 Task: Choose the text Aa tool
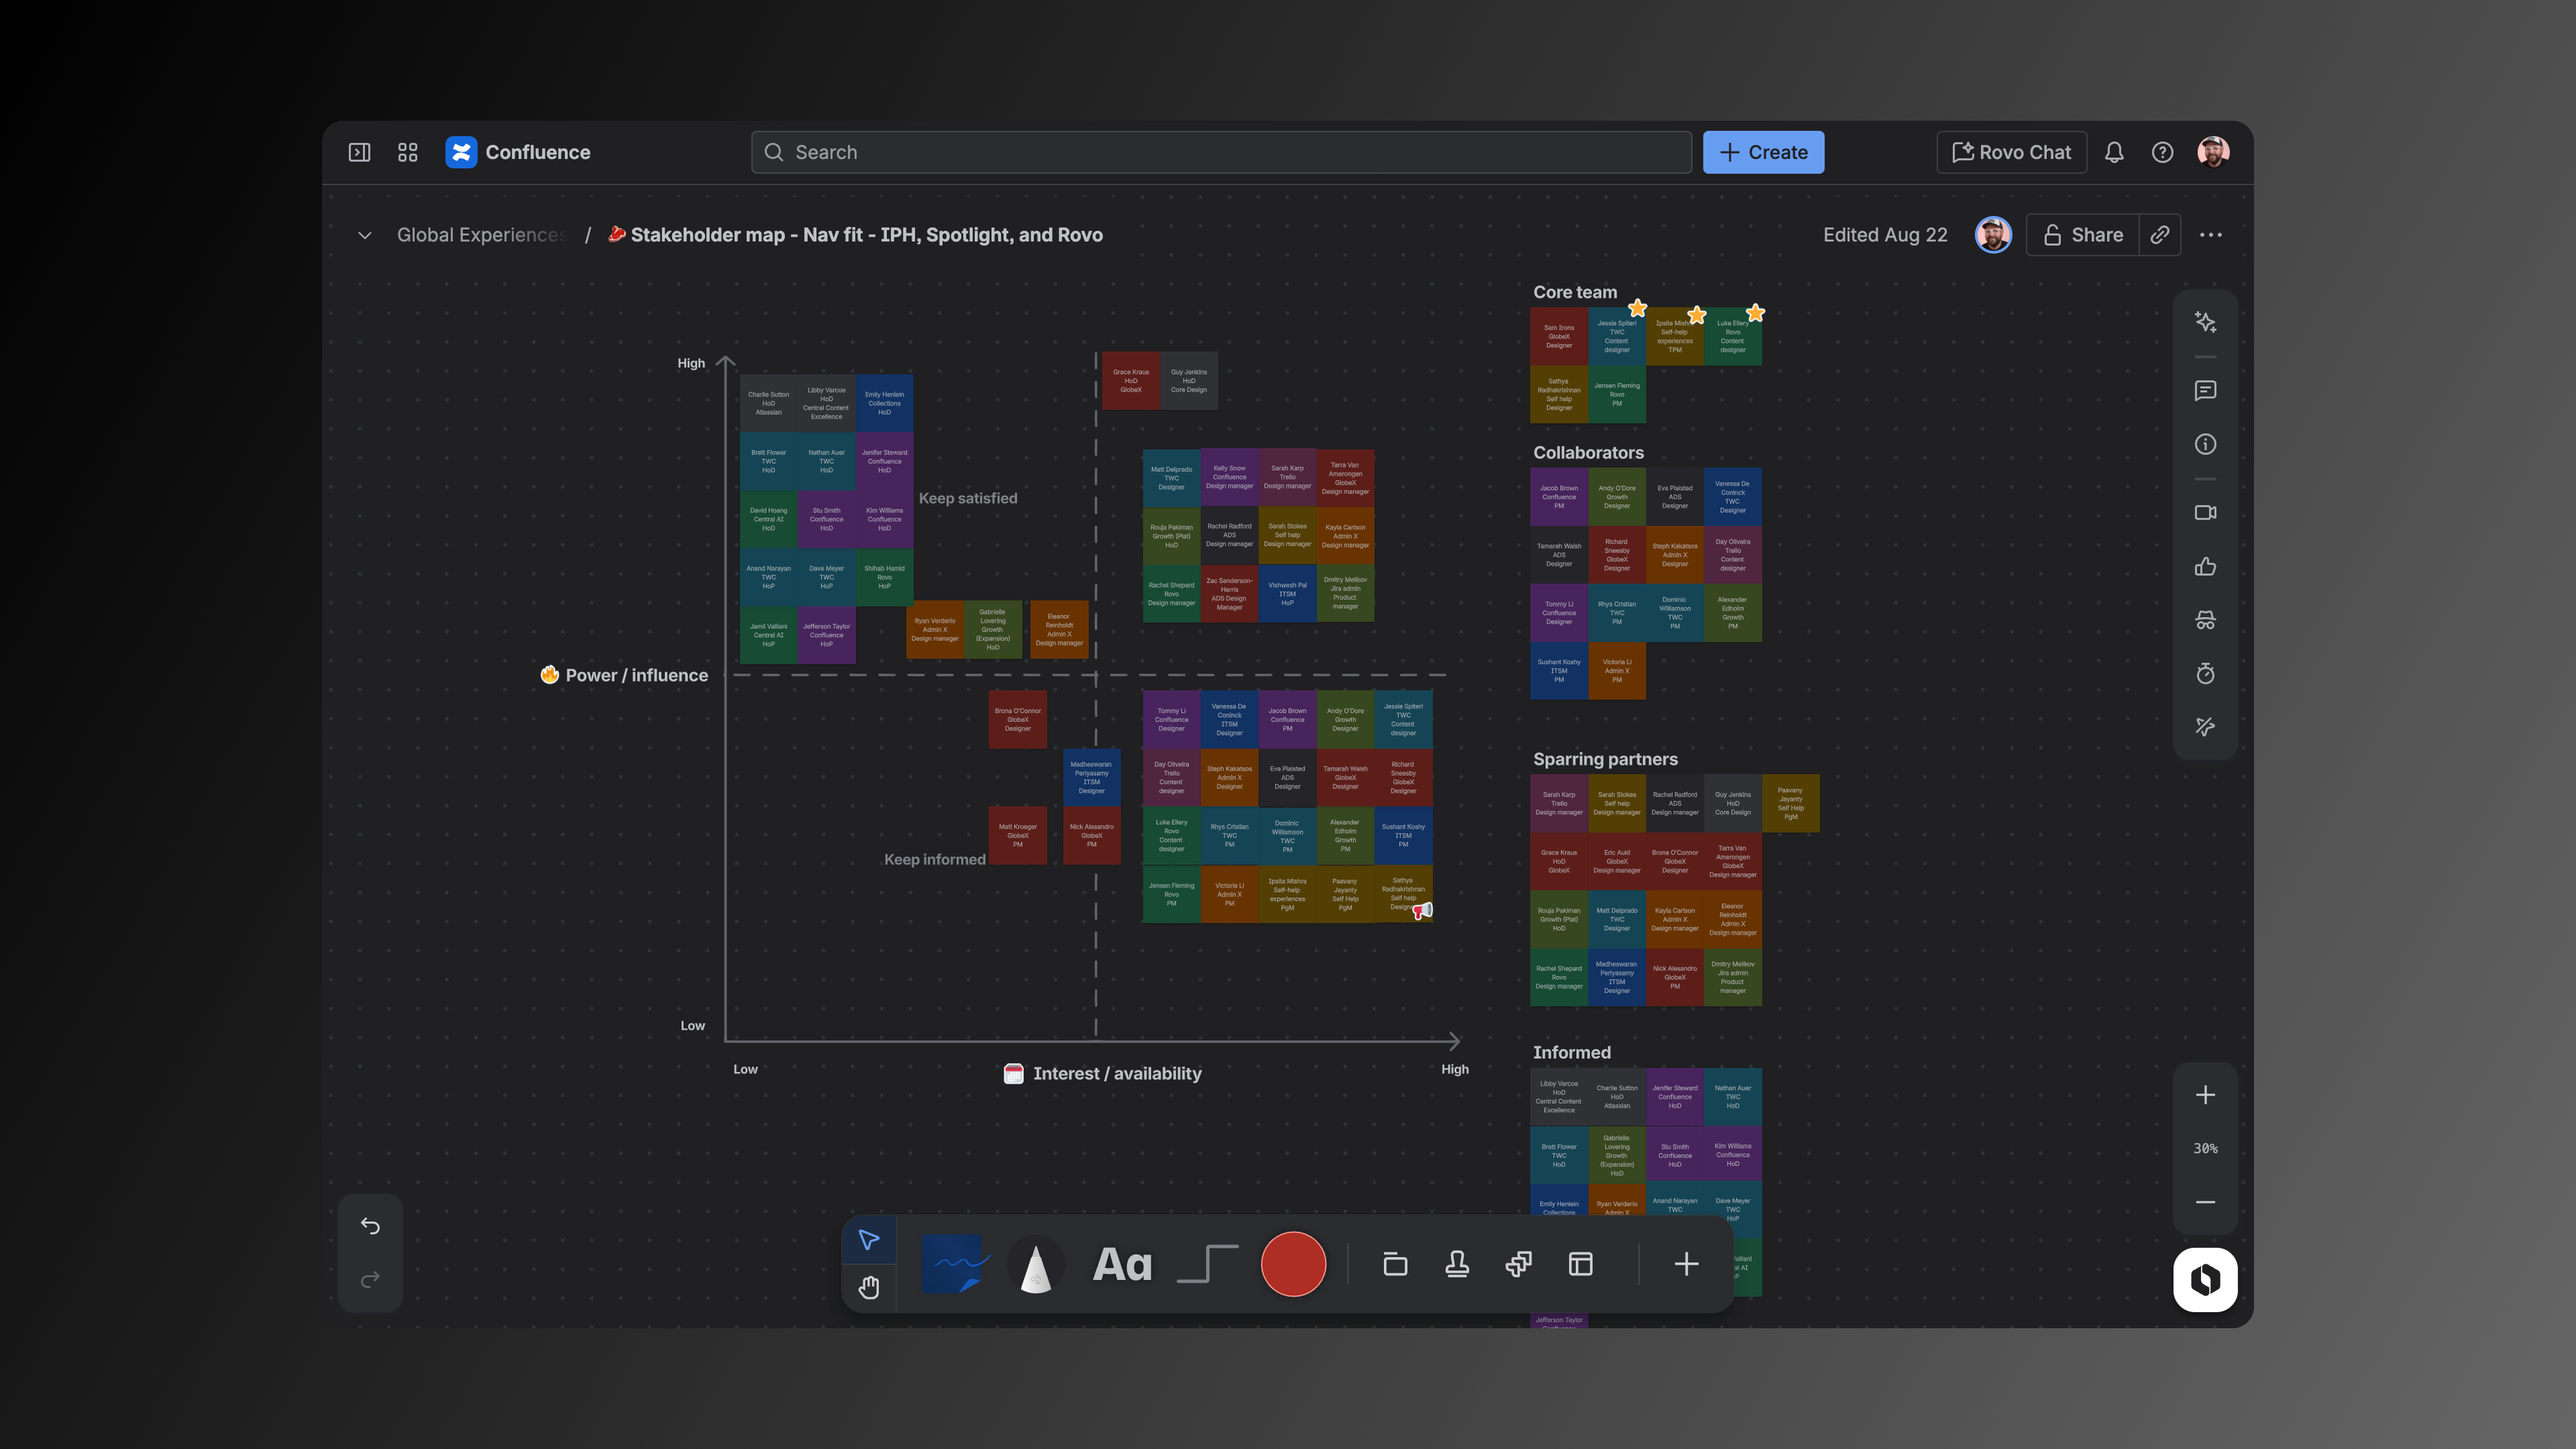(x=1122, y=1264)
